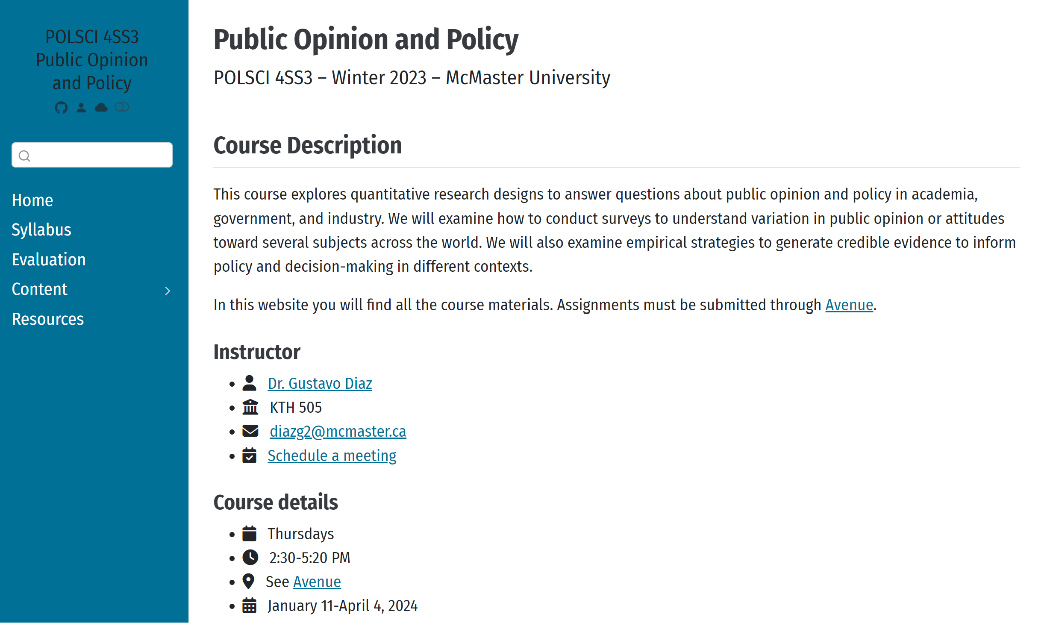
Task: Open the Syllabus page
Action: (41, 230)
